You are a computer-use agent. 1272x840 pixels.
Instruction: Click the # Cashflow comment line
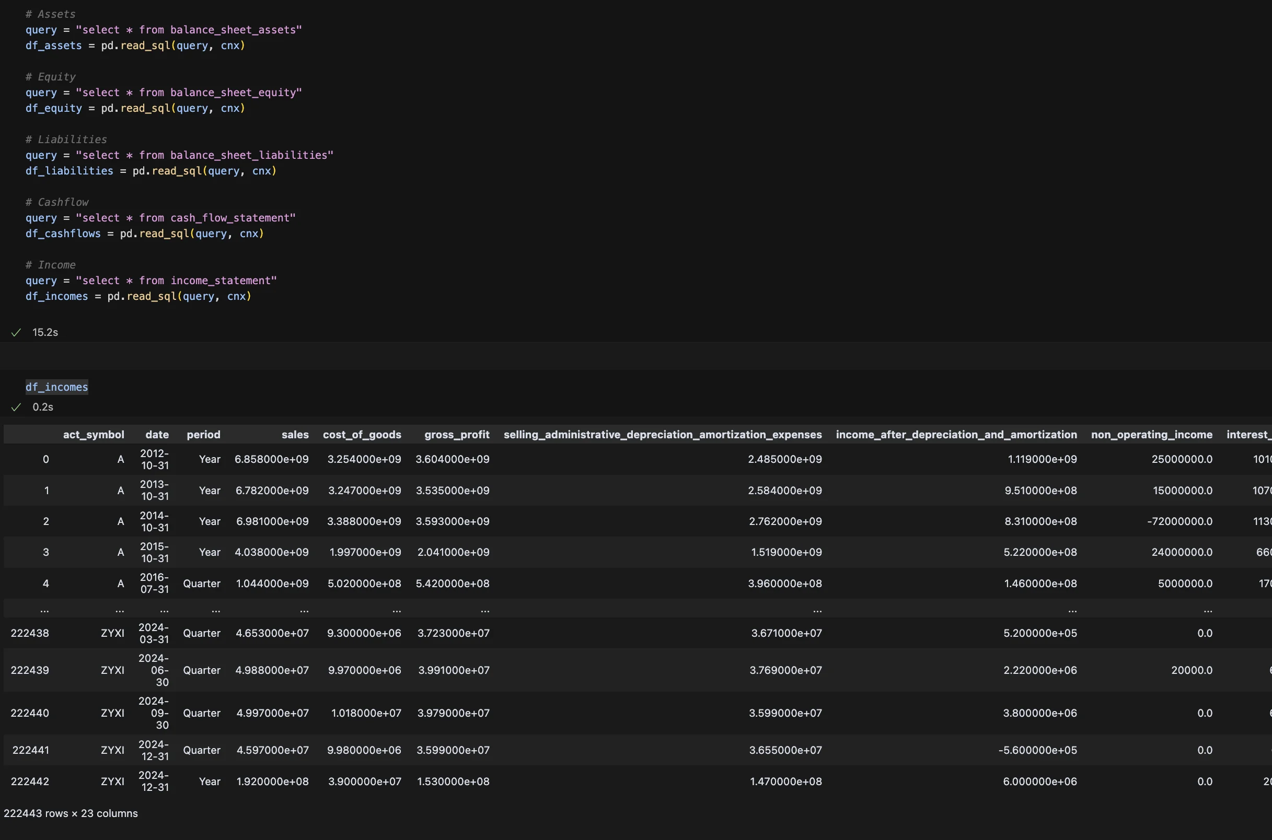pyautogui.click(x=57, y=202)
